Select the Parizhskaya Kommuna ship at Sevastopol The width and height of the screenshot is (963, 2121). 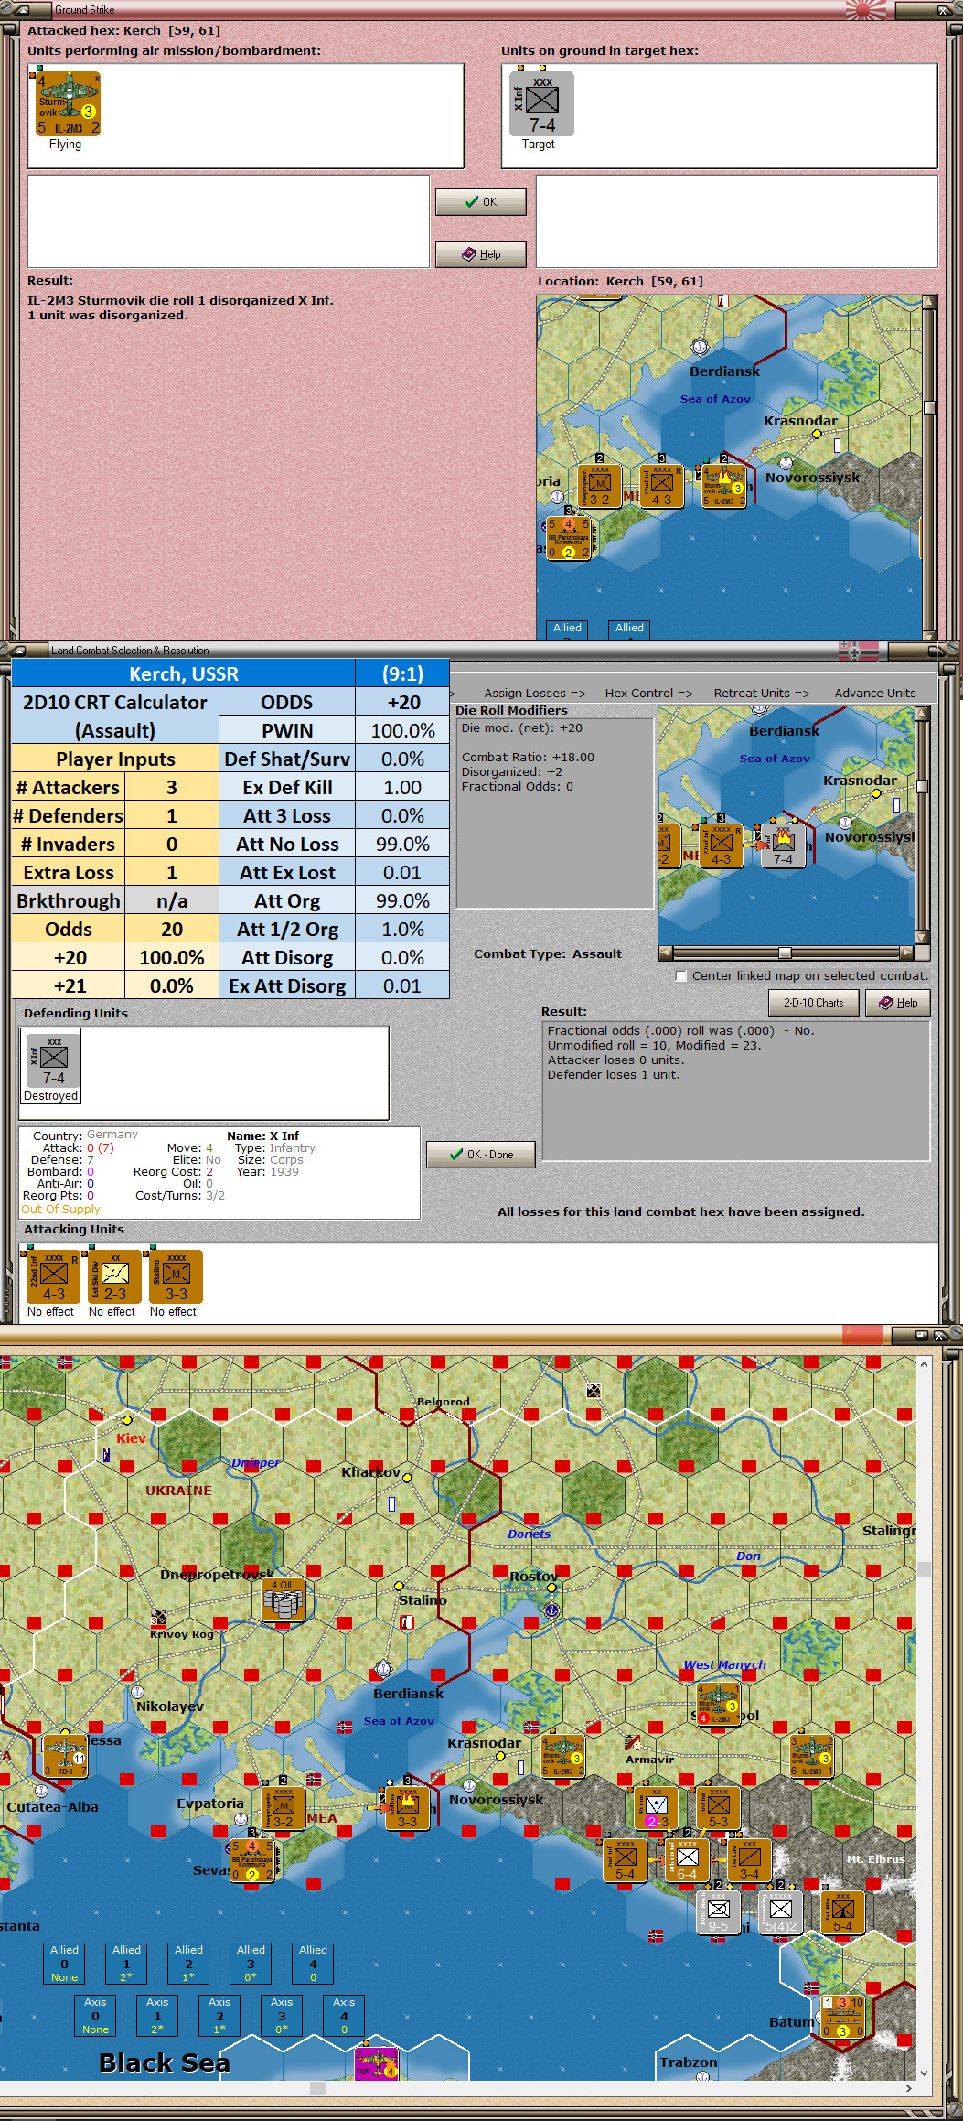click(252, 1859)
